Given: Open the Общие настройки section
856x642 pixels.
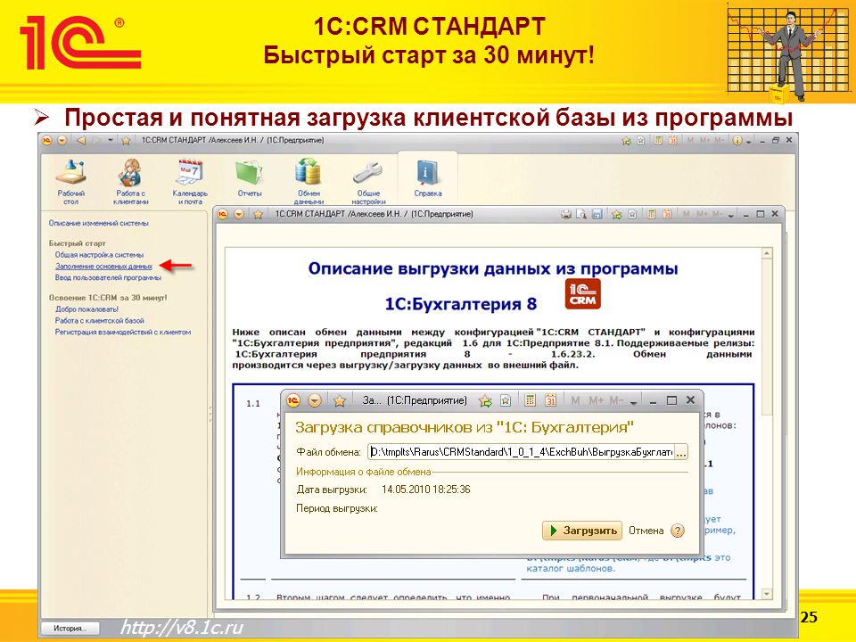Looking at the screenshot, I should coord(368,182).
